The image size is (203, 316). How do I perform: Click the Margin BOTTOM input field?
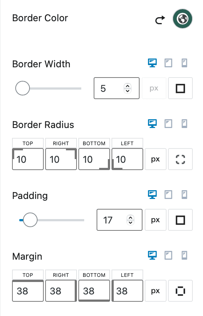(x=94, y=291)
